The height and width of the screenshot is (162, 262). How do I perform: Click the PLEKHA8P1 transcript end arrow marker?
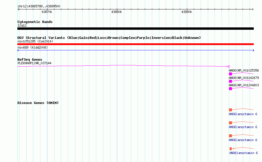pos(228,66)
